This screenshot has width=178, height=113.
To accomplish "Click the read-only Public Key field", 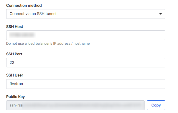I will pyautogui.click(x=75, y=105).
